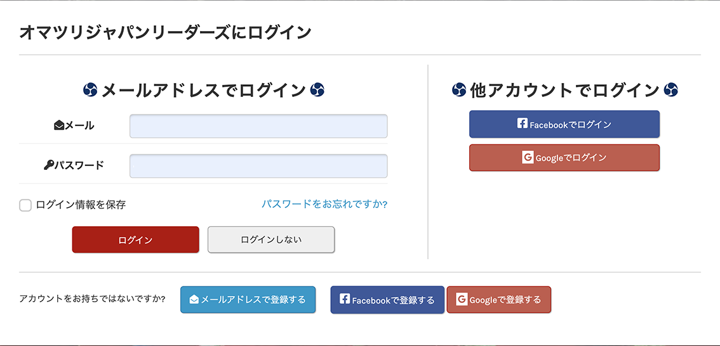This screenshot has width=720, height=346.
Task: Click the envelope icon in メールアドレスで登録する
Action: (x=194, y=299)
